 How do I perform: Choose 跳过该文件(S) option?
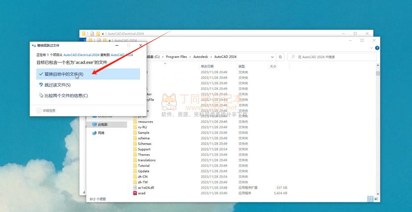click(x=57, y=85)
